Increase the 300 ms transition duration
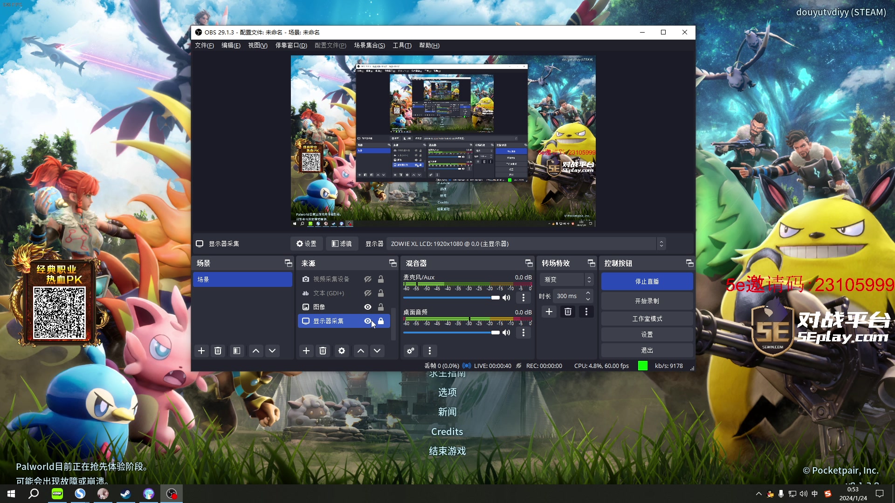 [588, 293]
